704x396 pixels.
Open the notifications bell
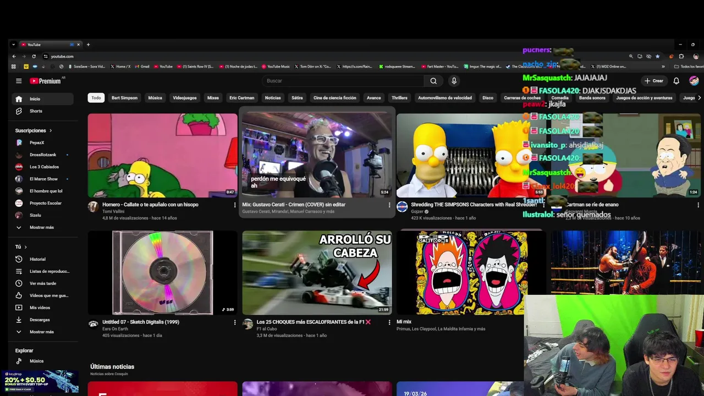[676, 81]
